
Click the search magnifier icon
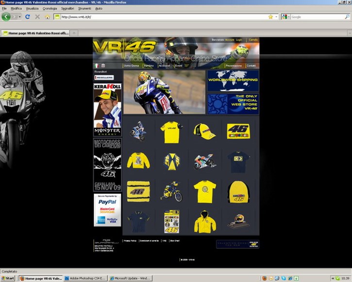point(347,17)
